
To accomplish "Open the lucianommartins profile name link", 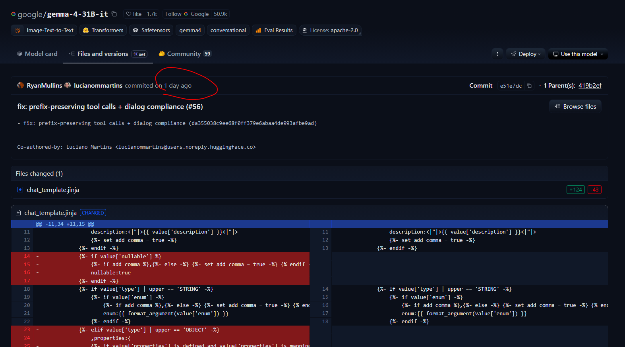I will [98, 86].
